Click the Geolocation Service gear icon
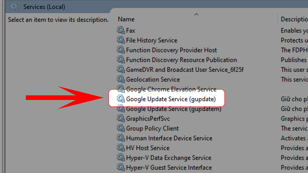Screen dimensions: 308x173 [x=121, y=80]
